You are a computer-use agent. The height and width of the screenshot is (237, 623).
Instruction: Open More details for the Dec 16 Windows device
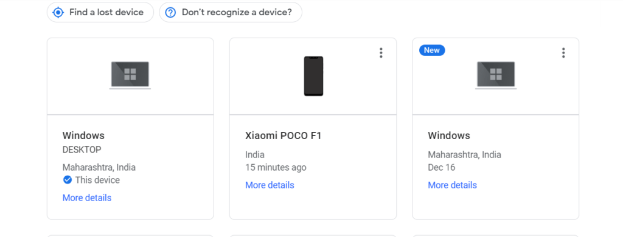452,185
